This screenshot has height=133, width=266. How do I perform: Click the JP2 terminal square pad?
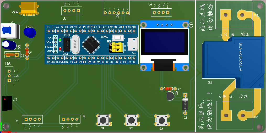tap(226, 15)
